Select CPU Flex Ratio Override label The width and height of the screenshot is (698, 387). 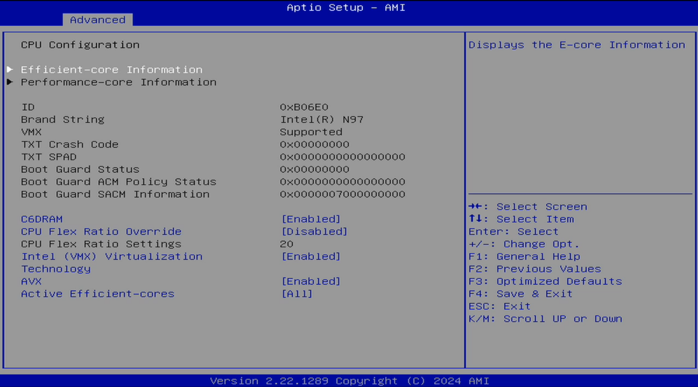[x=101, y=232]
